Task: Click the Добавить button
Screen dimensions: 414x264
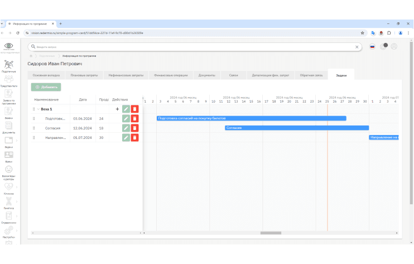Action: tap(46, 87)
